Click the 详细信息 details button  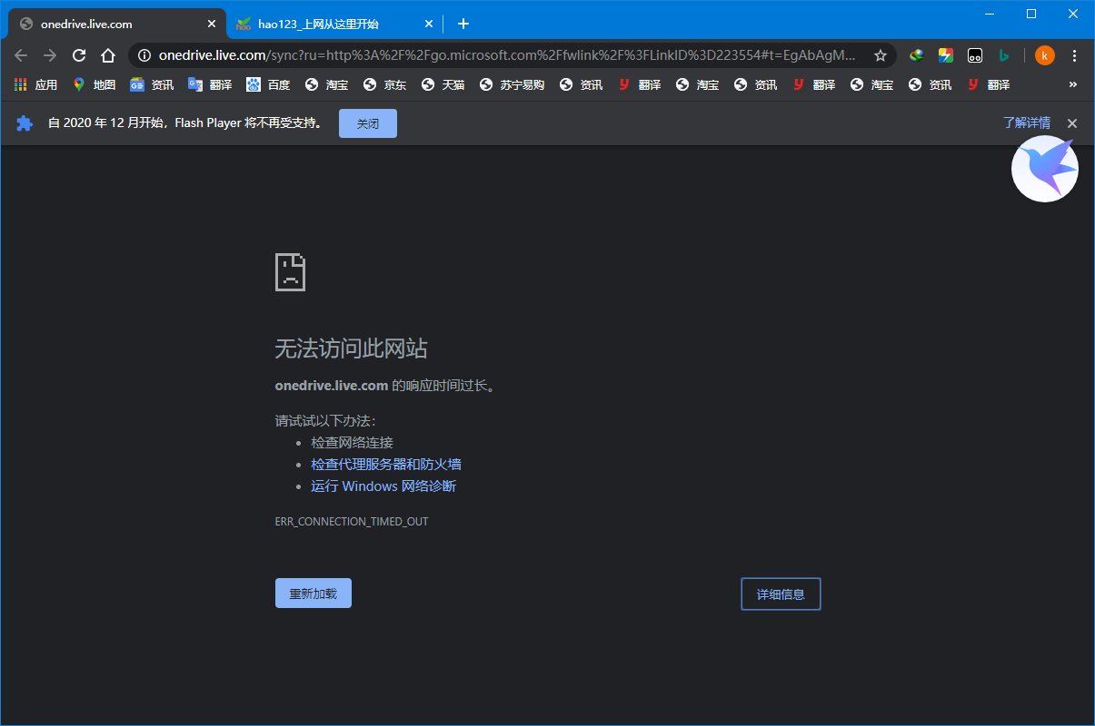781,594
